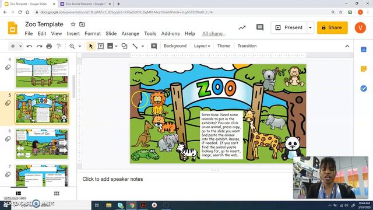Click the Theme button
The height and width of the screenshot is (210, 373).
click(224, 46)
